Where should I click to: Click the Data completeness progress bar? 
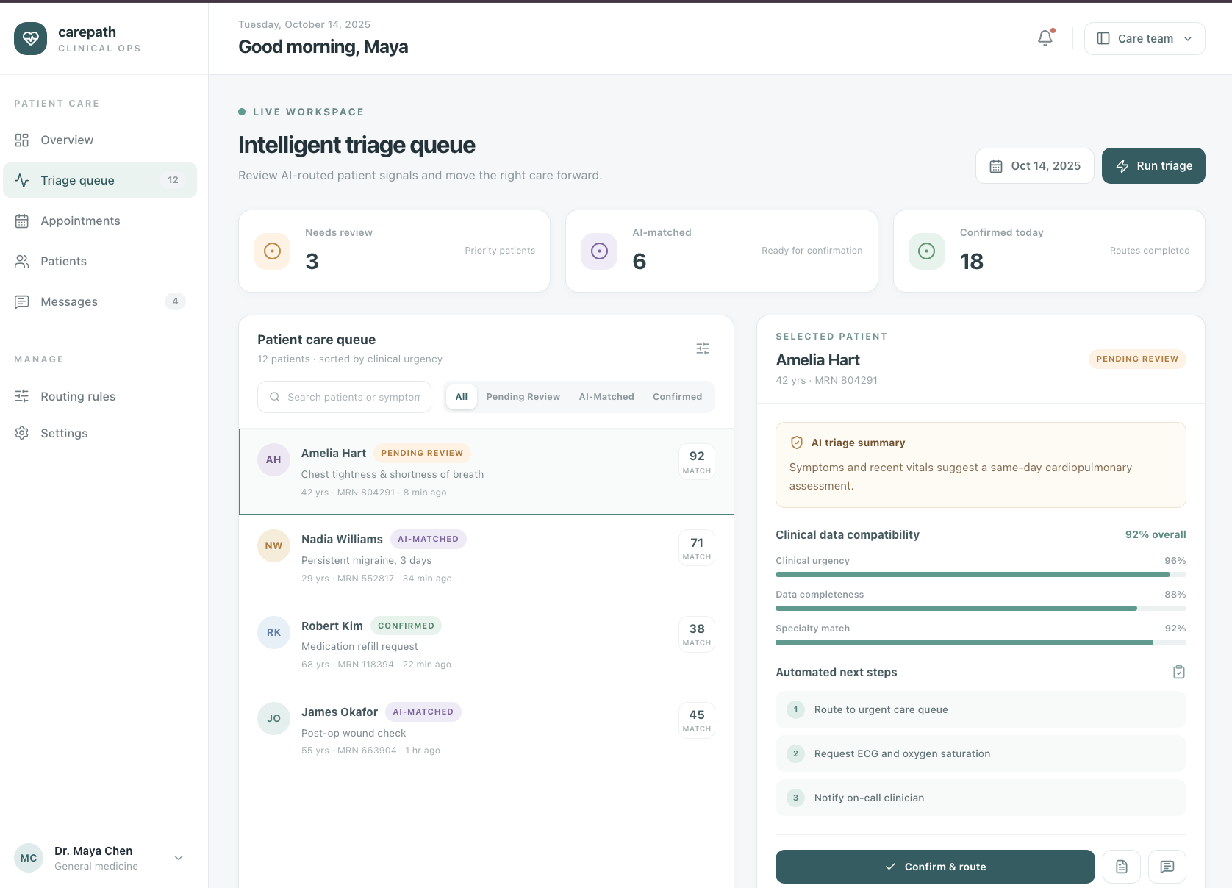coord(981,608)
